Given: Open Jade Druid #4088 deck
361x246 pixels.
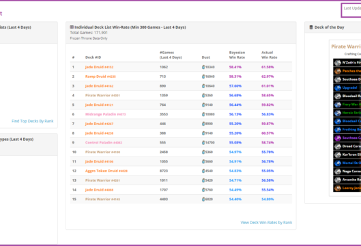Looking at the screenshot, I should pos(99,190).
